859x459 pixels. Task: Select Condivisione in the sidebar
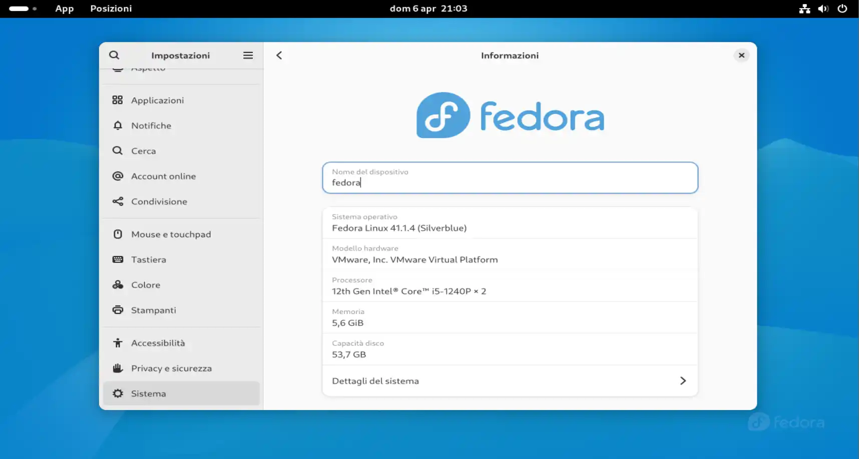click(x=181, y=201)
